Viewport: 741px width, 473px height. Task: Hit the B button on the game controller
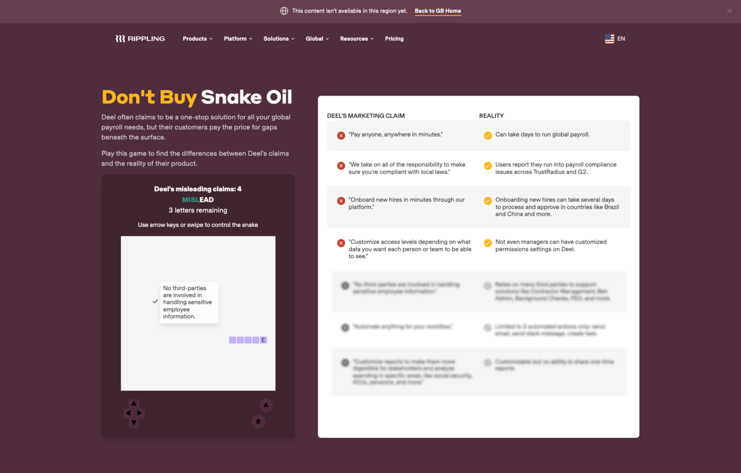click(258, 421)
